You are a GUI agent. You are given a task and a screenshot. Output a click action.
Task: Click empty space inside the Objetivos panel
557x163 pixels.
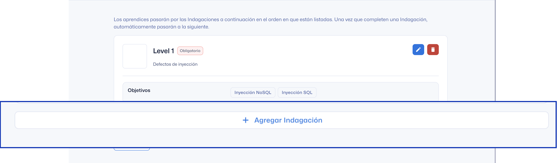click(x=376, y=92)
